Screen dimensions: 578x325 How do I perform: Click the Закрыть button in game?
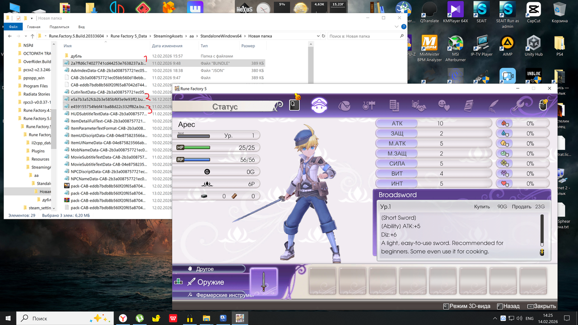click(541, 306)
